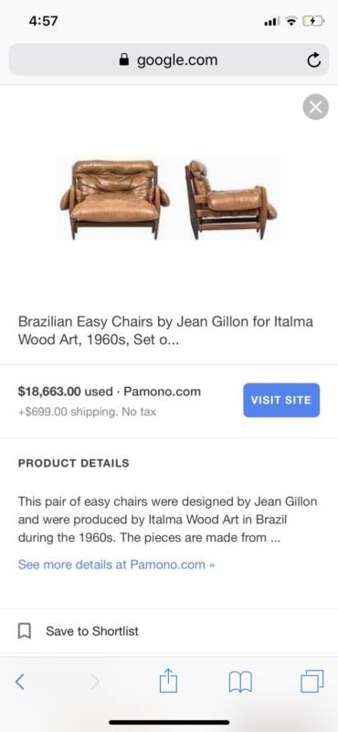Tap the google.com address bar
Screen dimensions: 338x732
(169, 59)
